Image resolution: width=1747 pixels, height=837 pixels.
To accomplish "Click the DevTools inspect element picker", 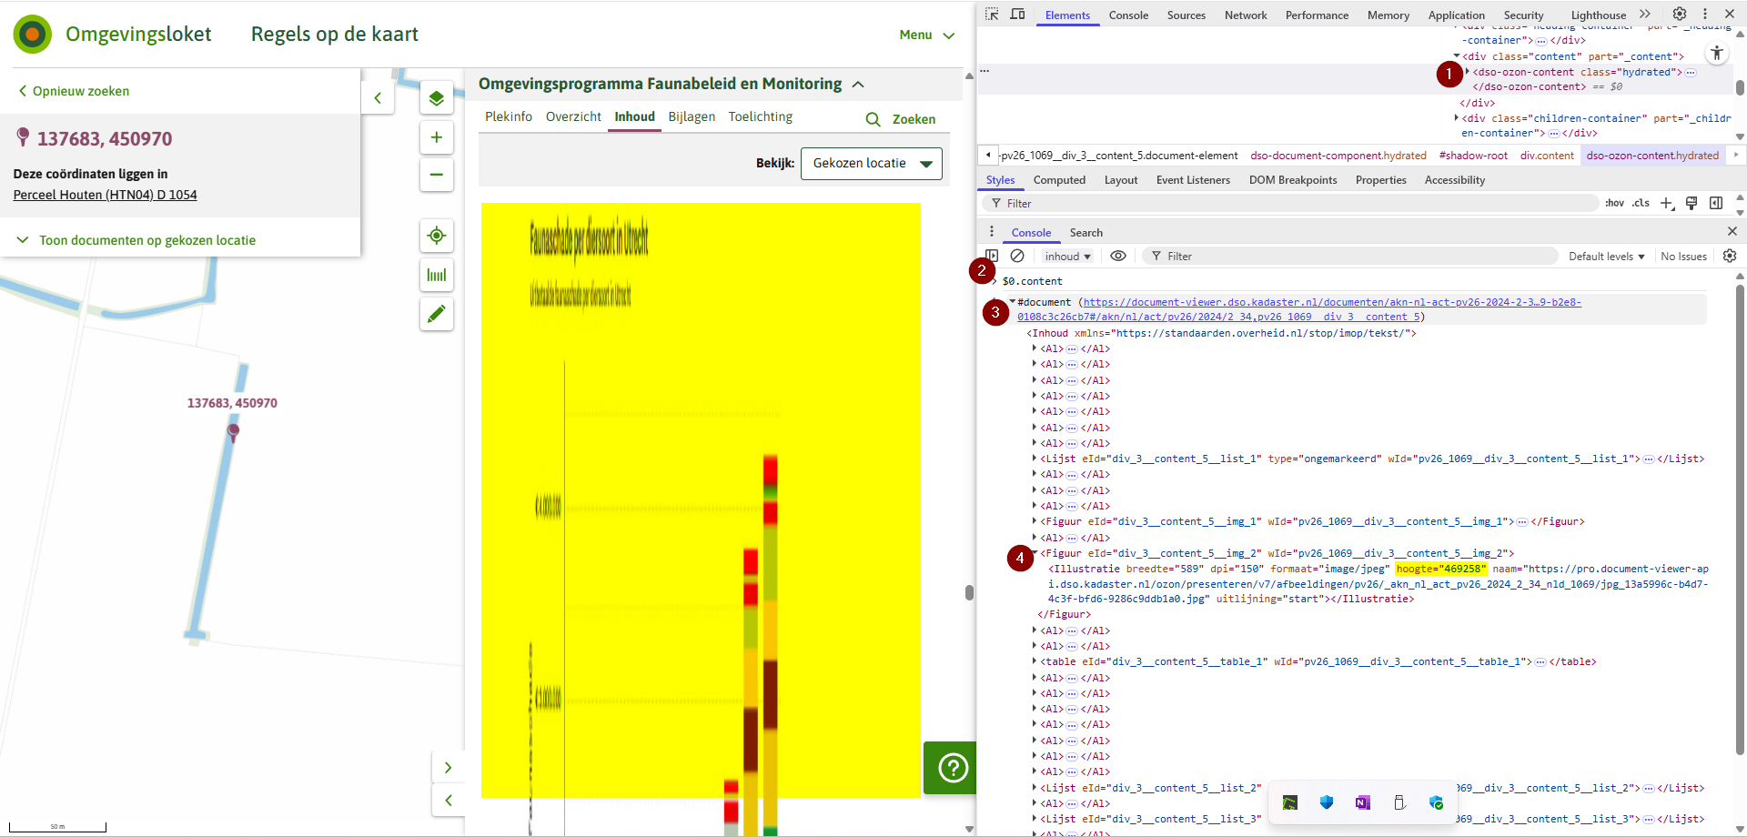I will click(x=992, y=15).
